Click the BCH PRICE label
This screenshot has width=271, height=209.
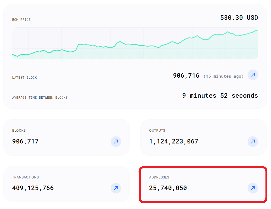click(21, 20)
